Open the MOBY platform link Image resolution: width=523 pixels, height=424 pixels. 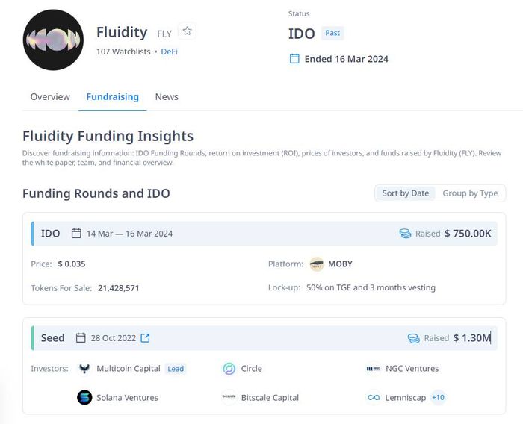pyautogui.click(x=340, y=264)
